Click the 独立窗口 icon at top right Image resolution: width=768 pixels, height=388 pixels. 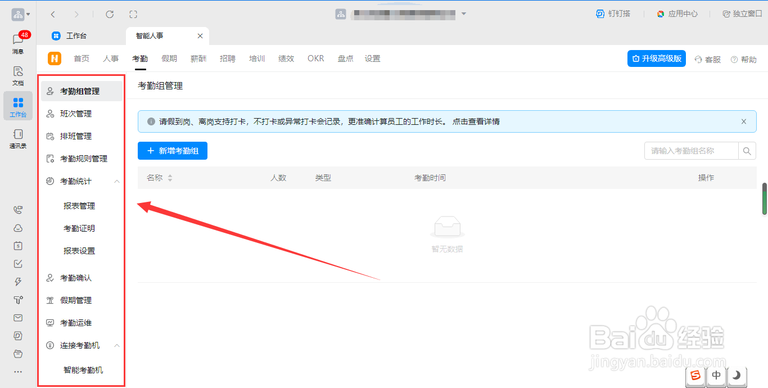click(742, 13)
